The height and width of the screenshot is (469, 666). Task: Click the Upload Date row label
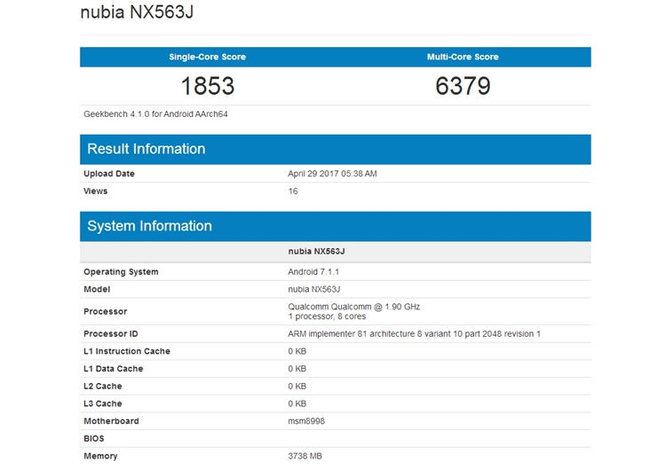point(109,174)
